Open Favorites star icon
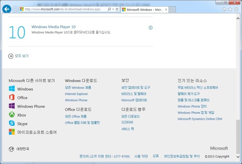Image resolution: width=242 pixels, height=164 pixels. 230,9
